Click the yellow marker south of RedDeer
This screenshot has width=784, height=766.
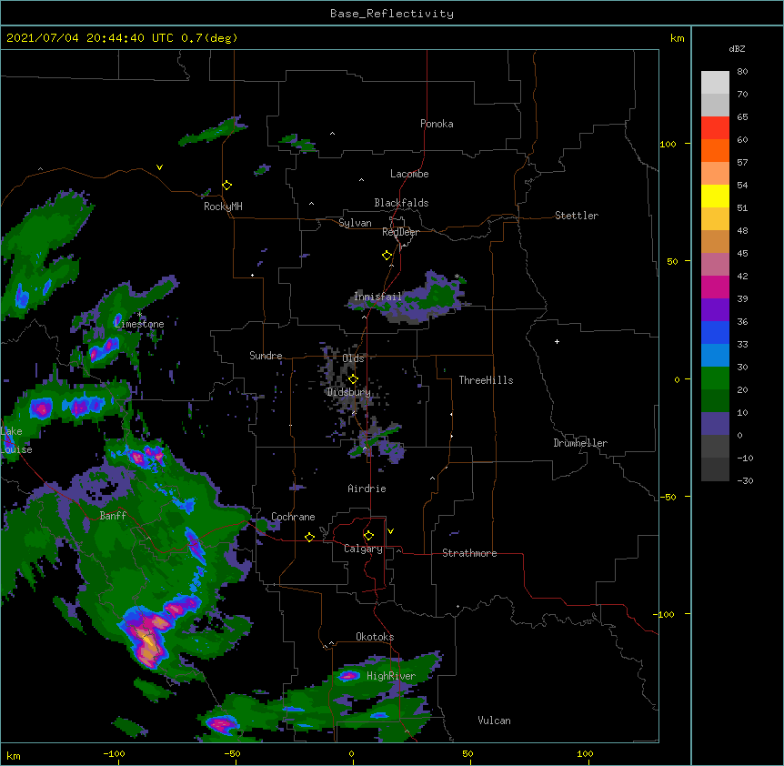click(387, 256)
